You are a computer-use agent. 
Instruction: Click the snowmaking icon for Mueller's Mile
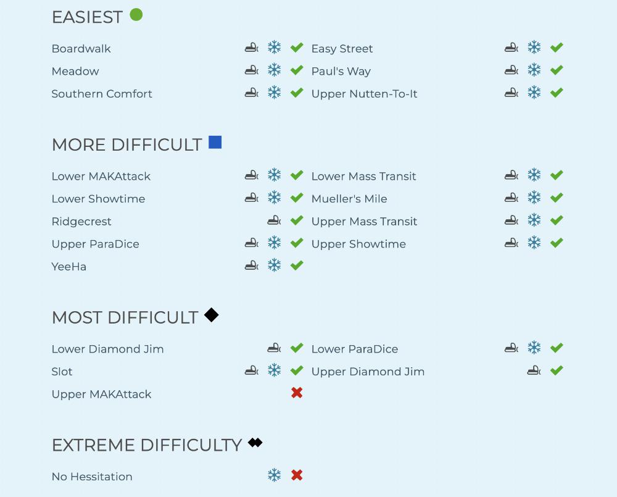coord(534,198)
